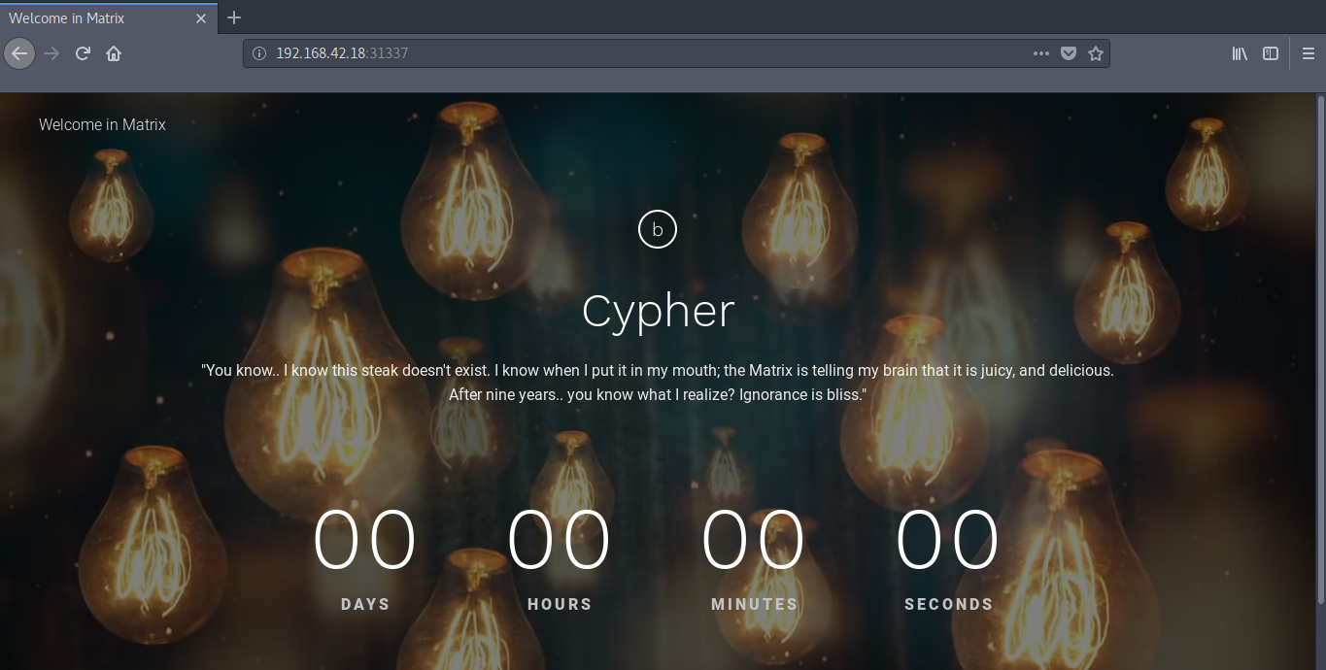Click the circled b logo icon
This screenshot has width=1326, height=670.
click(x=658, y=229)
